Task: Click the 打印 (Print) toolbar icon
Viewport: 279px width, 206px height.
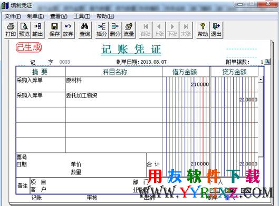Action: 11,30
